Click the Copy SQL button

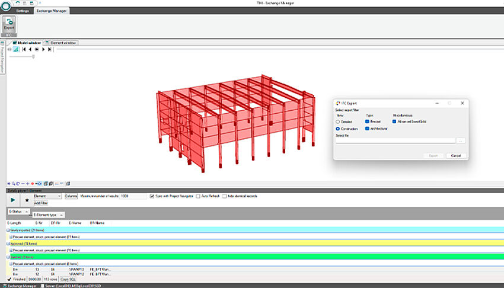(x=68, y=279)
